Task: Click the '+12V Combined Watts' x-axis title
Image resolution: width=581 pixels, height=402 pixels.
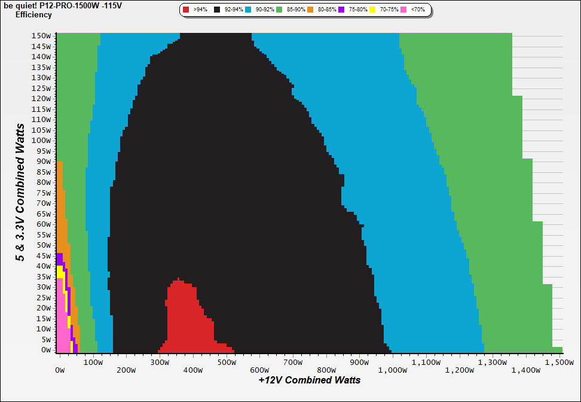Action: tap(310, 380)
